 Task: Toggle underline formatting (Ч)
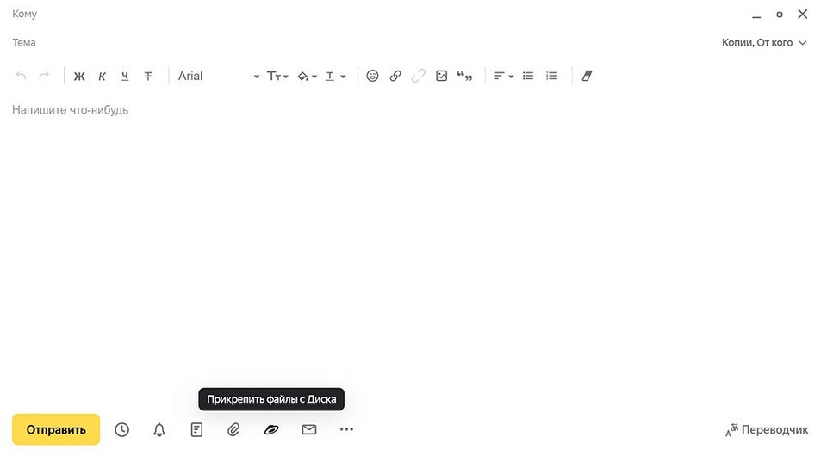tap(125, 77)
